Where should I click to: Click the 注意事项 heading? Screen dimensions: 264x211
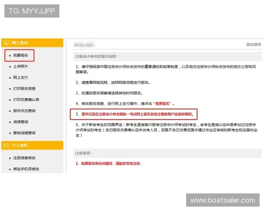84,153
